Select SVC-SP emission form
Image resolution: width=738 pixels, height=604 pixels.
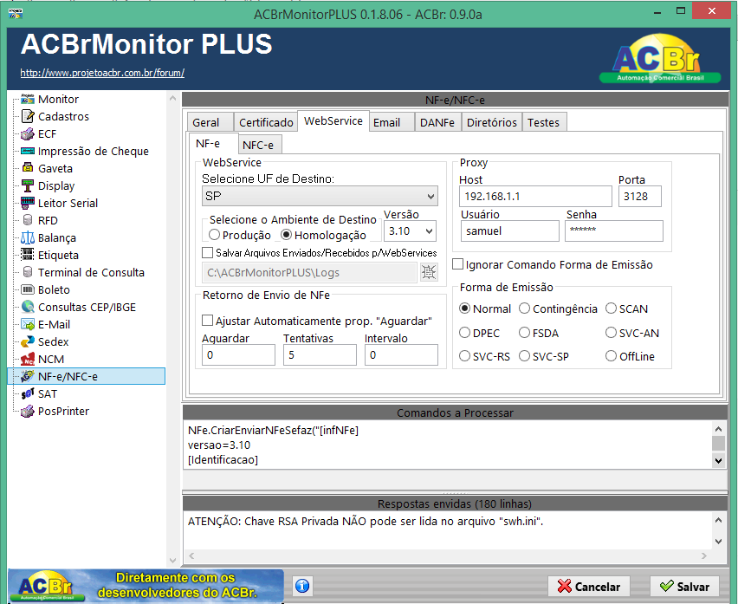[524, 356]
